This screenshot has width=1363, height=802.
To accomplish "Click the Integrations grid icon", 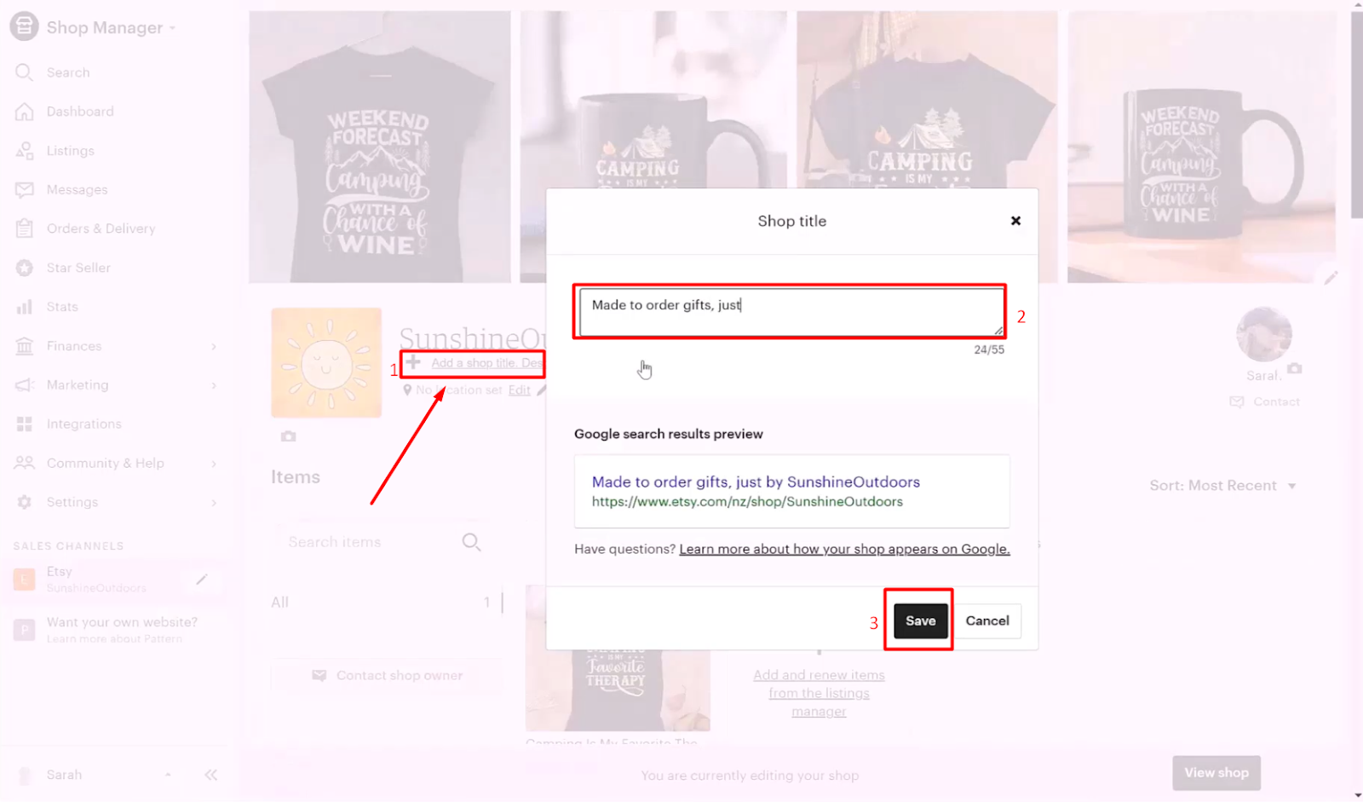I will 24,424.
